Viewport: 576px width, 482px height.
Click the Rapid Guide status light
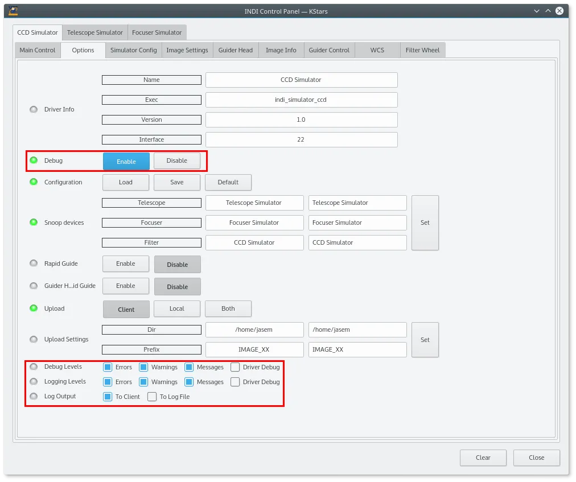[x=34, y=263]
